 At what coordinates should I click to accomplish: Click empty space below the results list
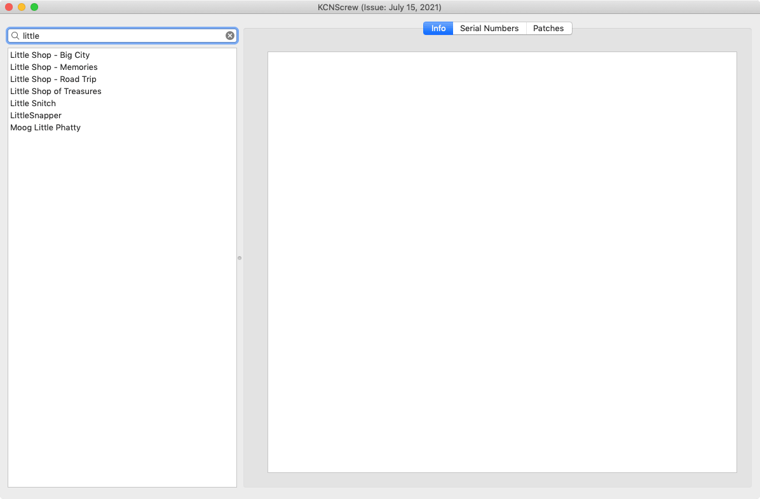122,305
